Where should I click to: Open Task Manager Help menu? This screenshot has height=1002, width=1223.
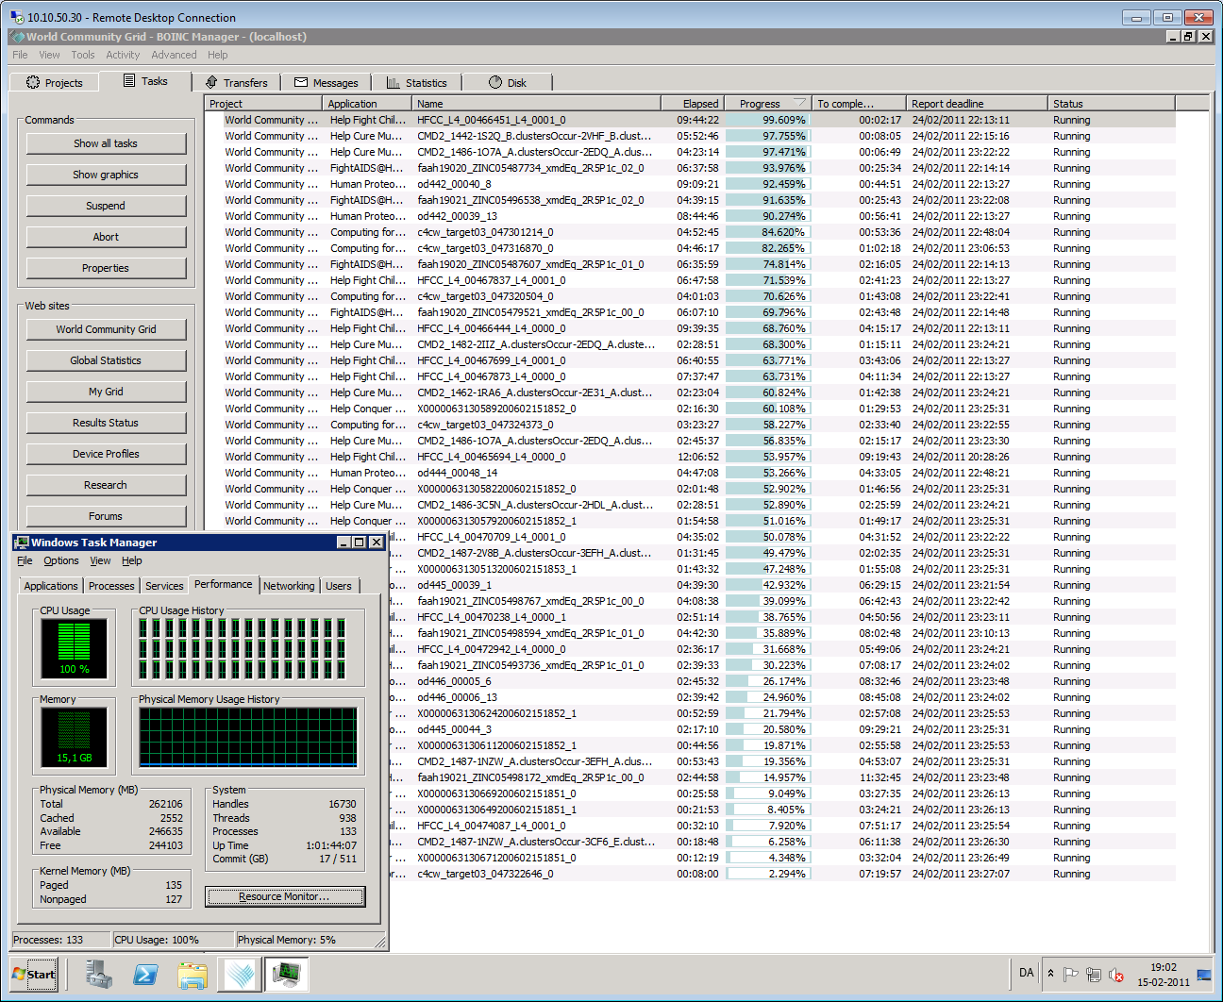(x=132, y=560)
